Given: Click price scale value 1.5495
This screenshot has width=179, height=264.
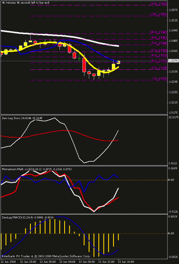Looking at the screenshot, I should 173,31.
